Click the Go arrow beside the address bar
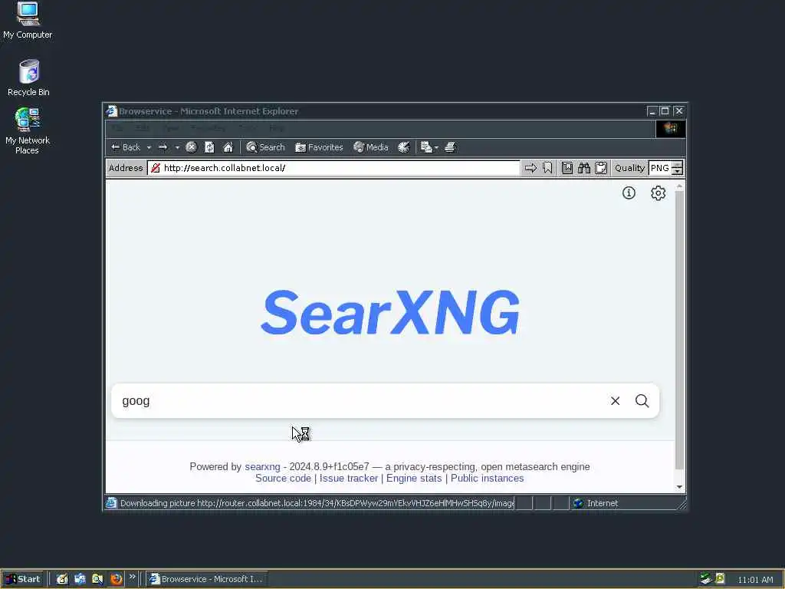This screenshot has width=785, height=589. coord(530,168)
